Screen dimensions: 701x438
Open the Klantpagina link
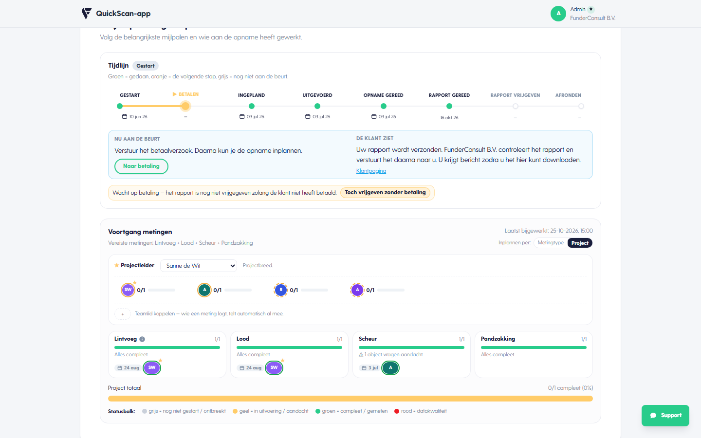371,171
